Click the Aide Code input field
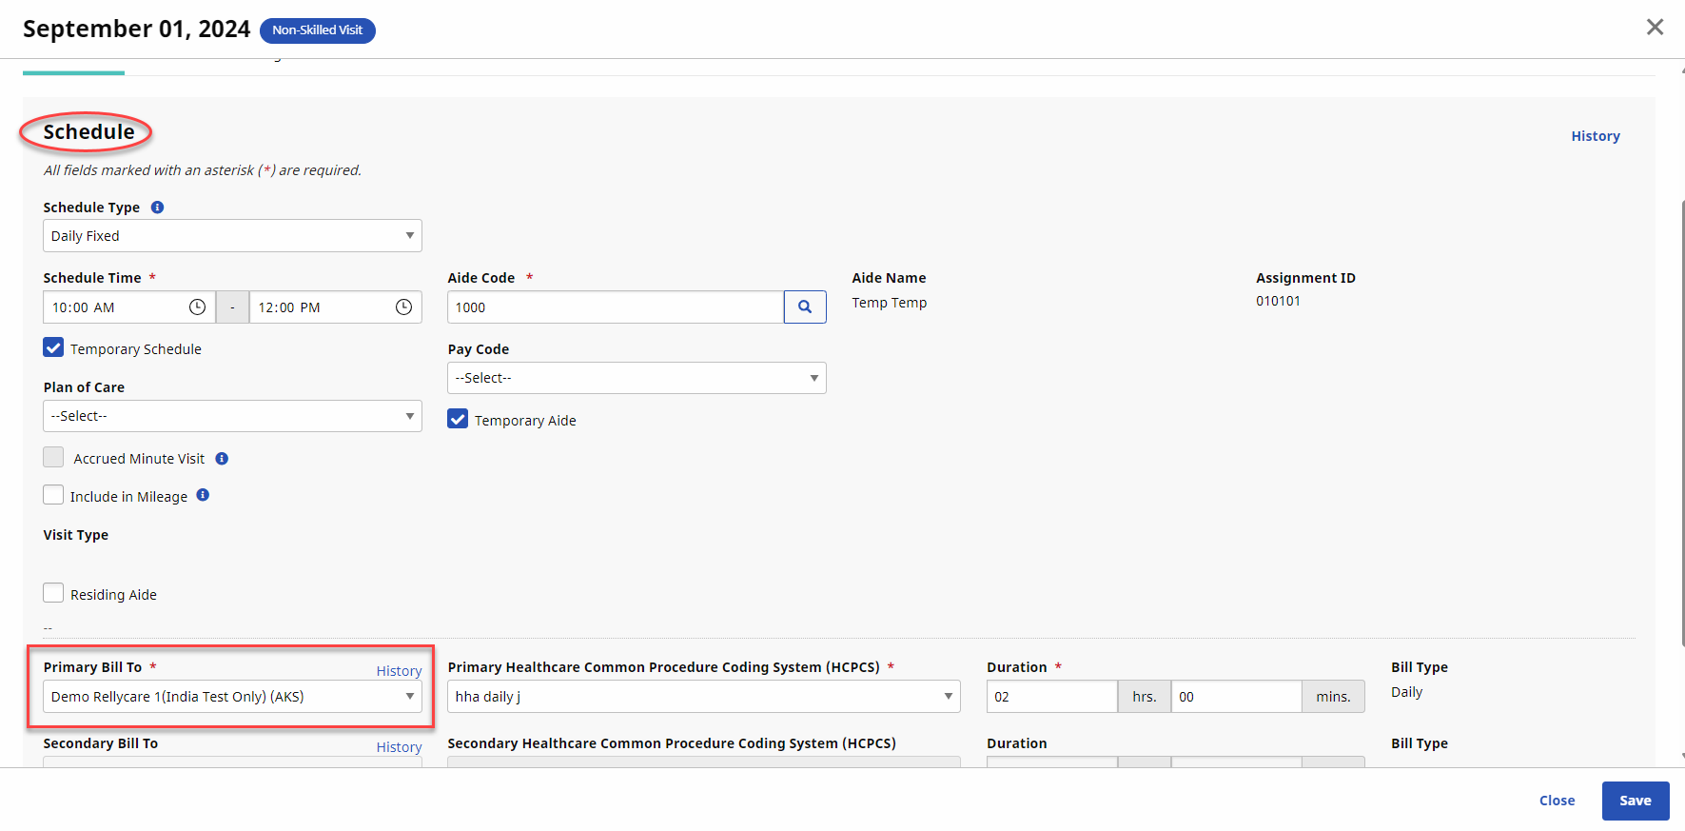This screenshot has height=831, width=1685. point(615,307)
